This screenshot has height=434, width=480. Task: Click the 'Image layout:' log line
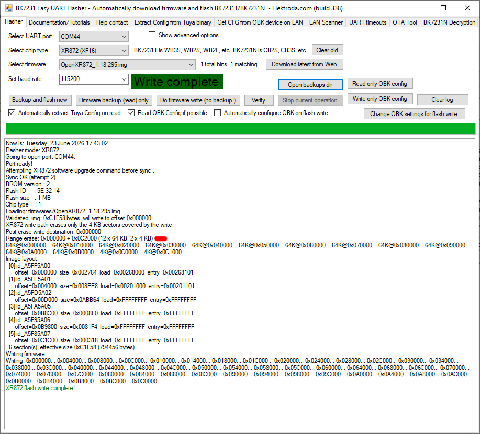(23, 259)
